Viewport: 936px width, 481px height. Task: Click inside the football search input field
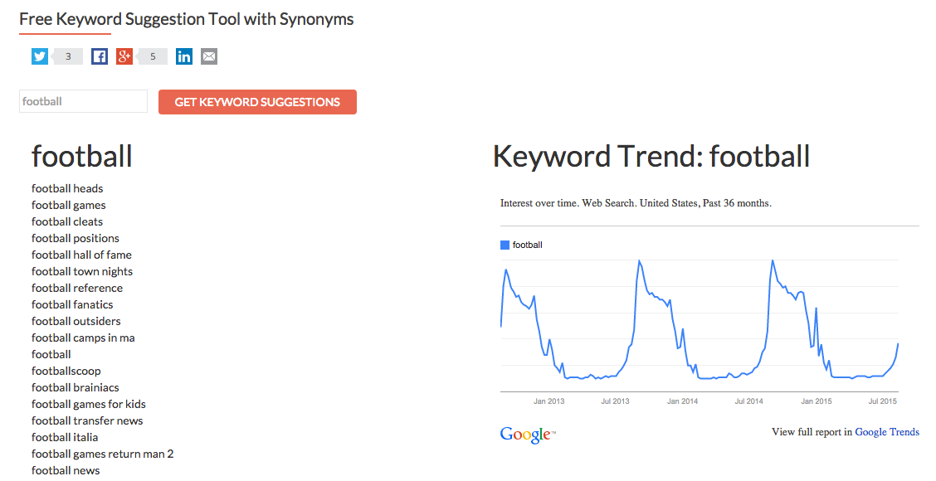click(x=82, y=100)
